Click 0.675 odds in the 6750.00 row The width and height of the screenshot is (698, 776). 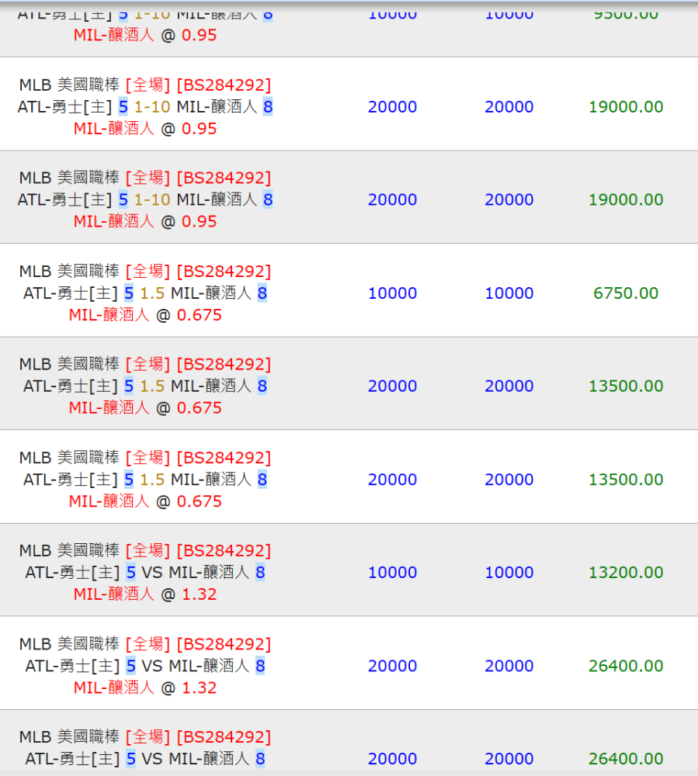(199, 315)
